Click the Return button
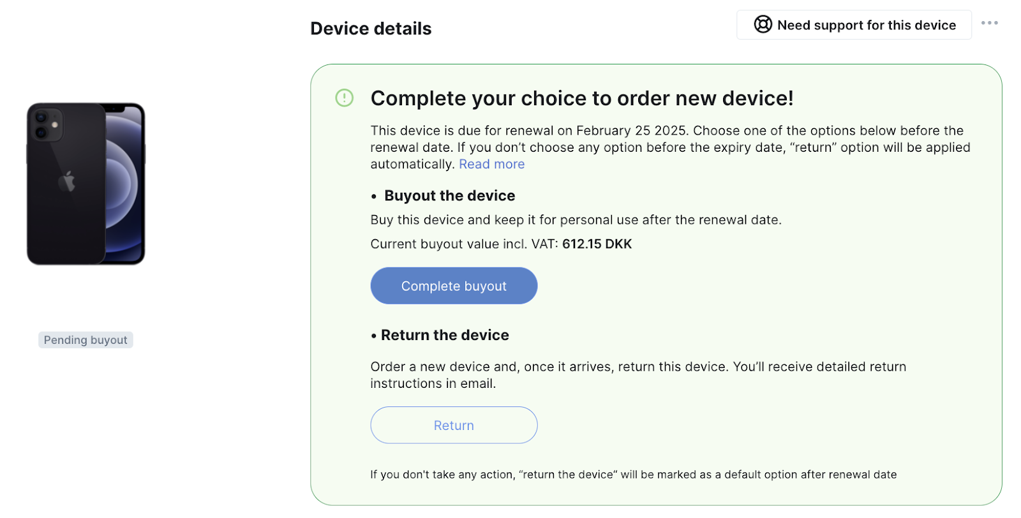 pos(454,425)
